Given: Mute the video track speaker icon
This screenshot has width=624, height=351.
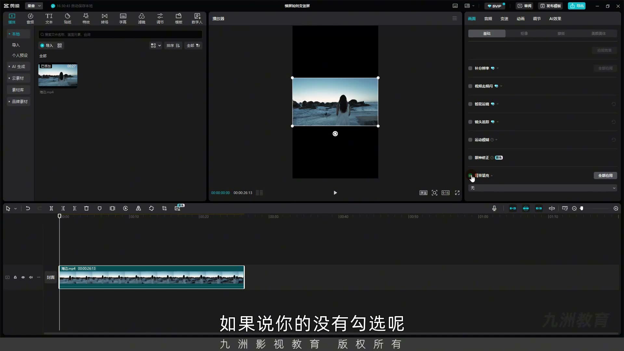Looking at the screenshot, I should [x=31, y=277].
